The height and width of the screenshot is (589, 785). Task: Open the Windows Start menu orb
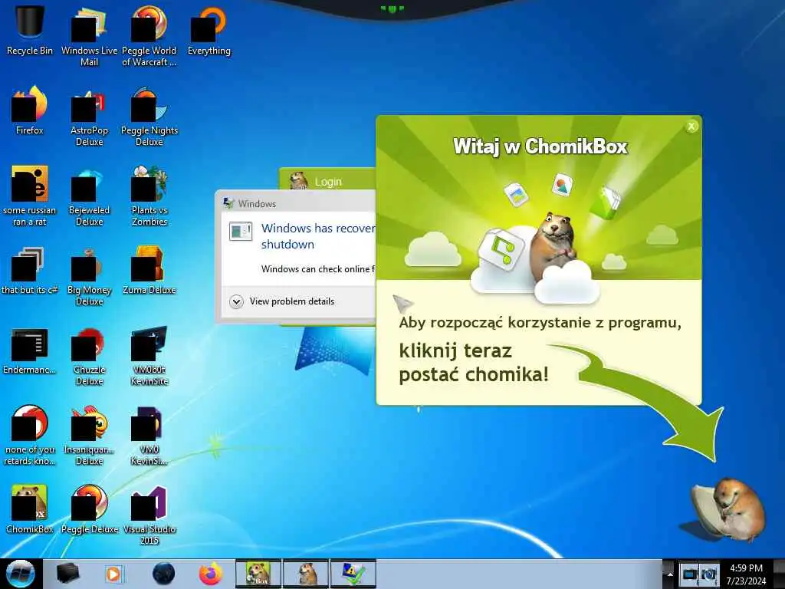pyautogui.click(x=21, y=574)
